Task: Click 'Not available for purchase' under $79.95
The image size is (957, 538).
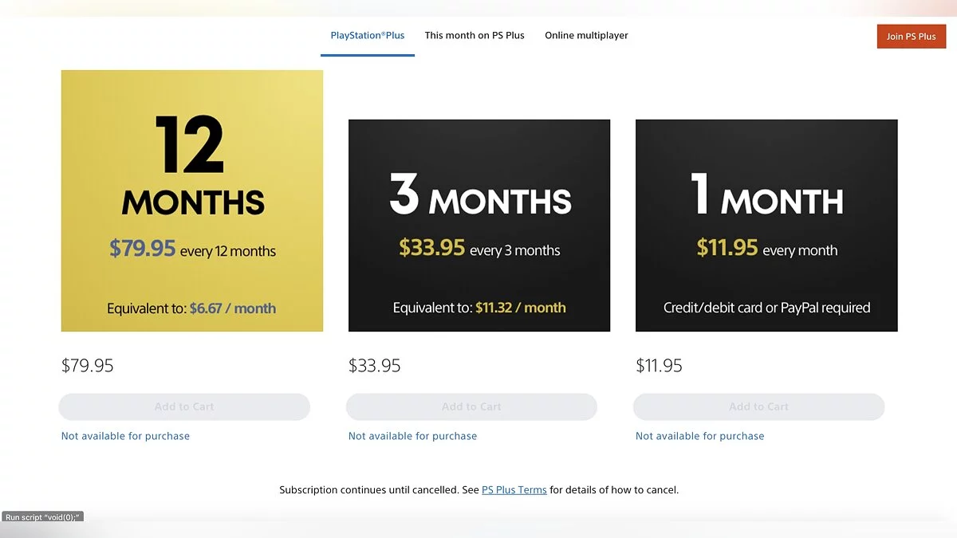Action: (x=125, y=436)
